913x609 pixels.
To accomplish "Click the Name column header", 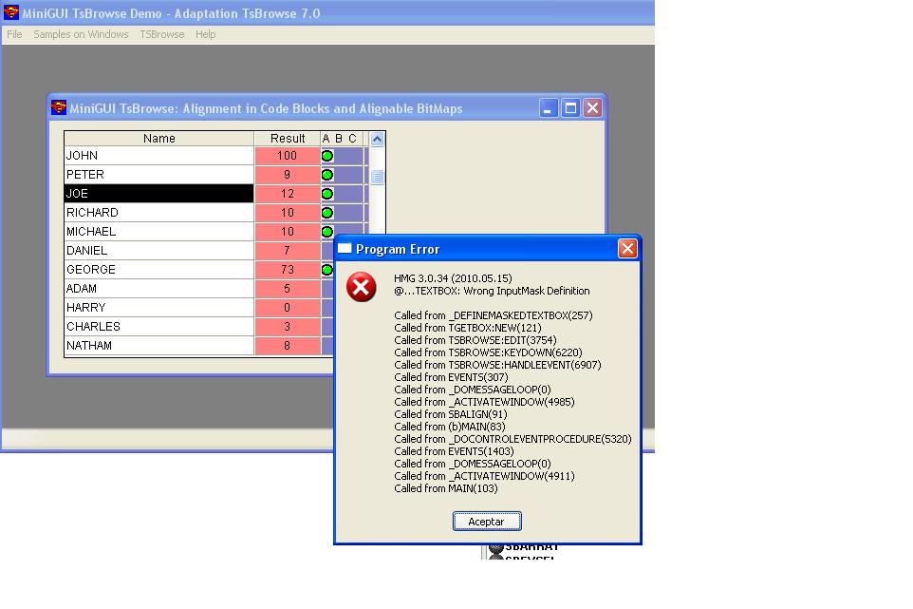I will click(x=158, y=139).
